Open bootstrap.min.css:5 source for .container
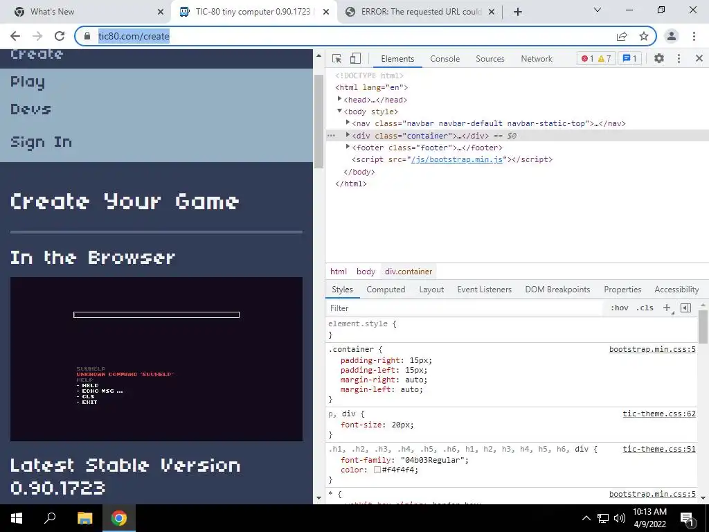This screenshot has width=709, height=532. 652,349
